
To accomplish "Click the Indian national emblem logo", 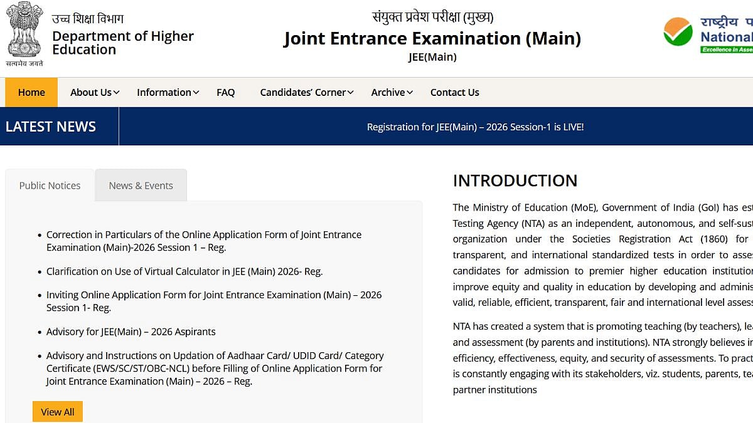I will click(24, 31).
